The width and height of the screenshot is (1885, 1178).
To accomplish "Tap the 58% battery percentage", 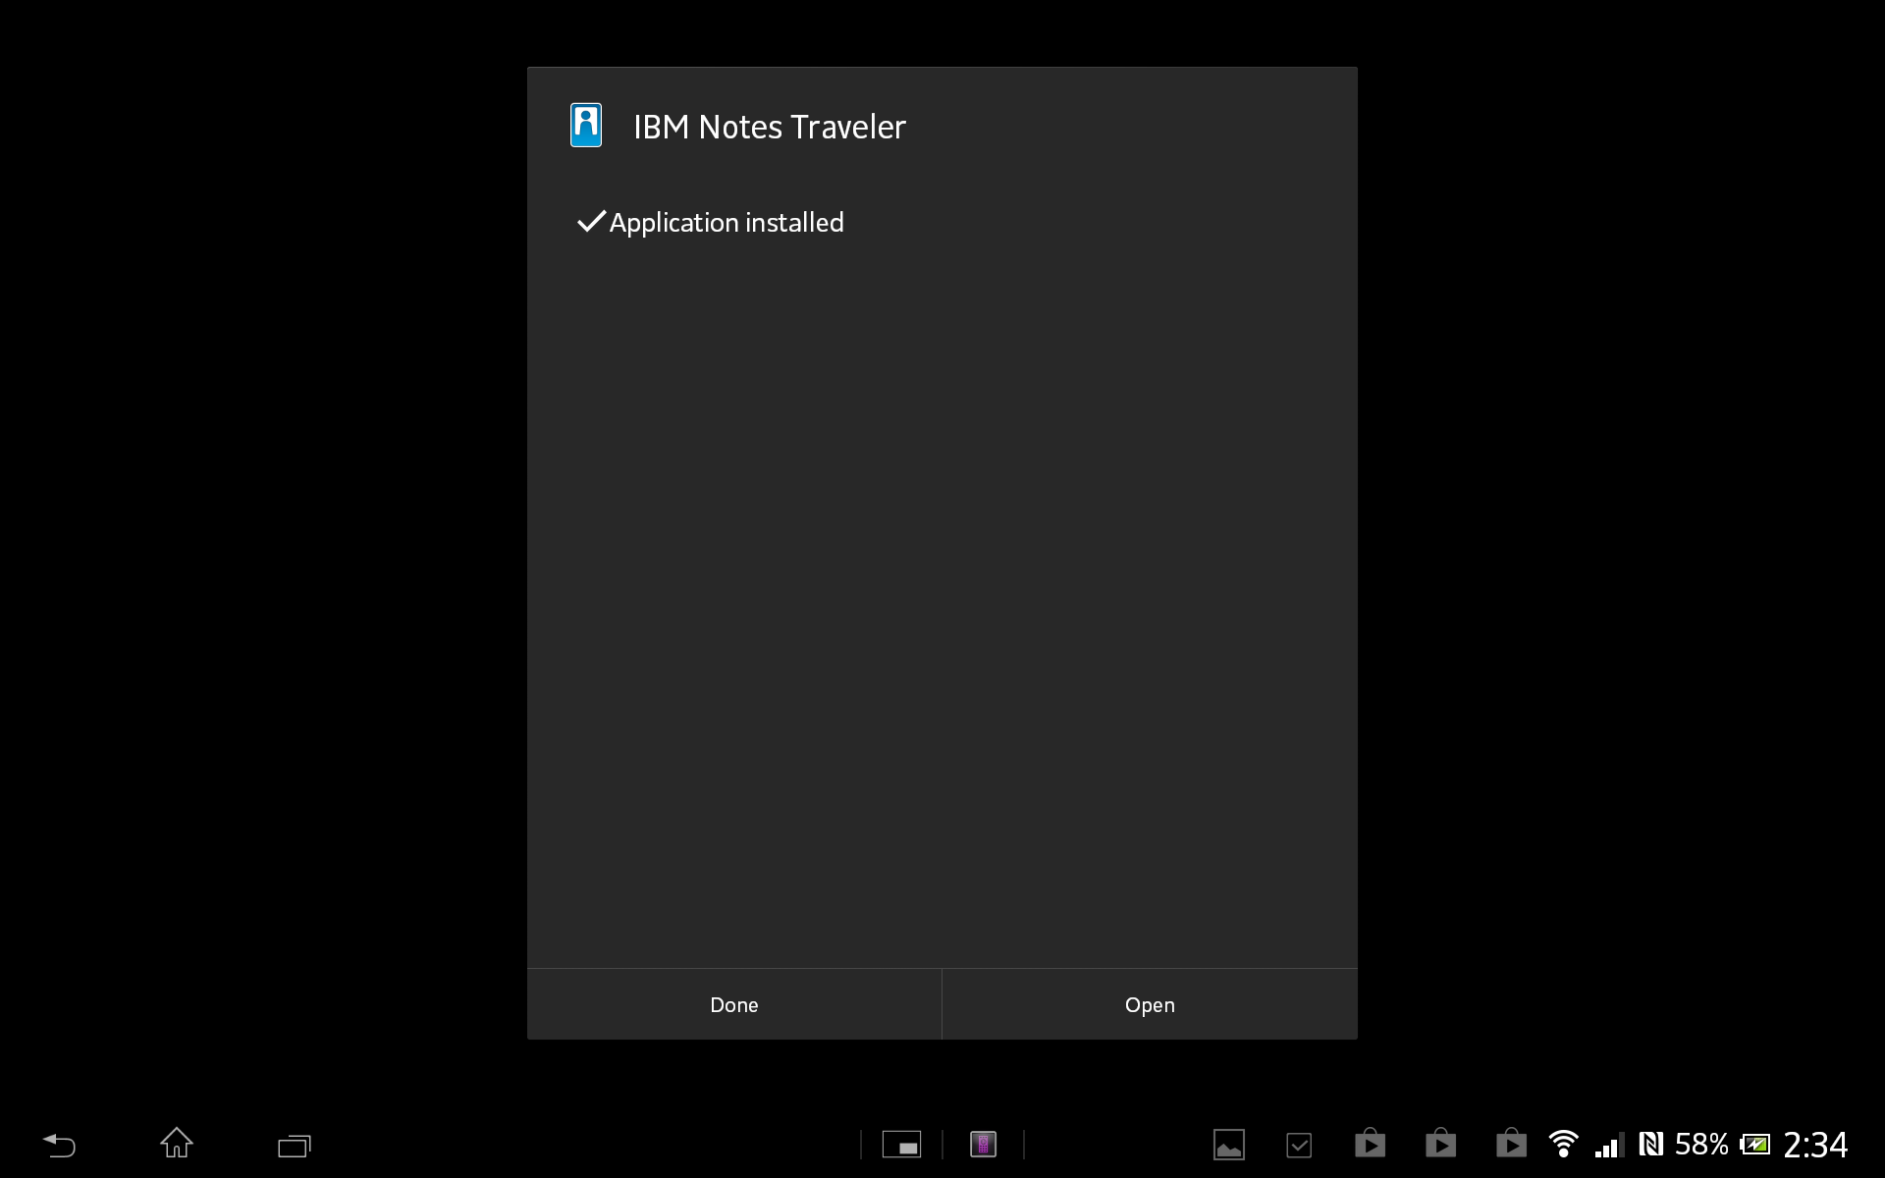I will (x=1701, y=1145).
